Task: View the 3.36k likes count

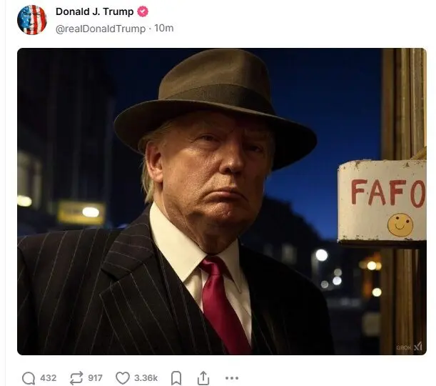Action: (146, 378)
